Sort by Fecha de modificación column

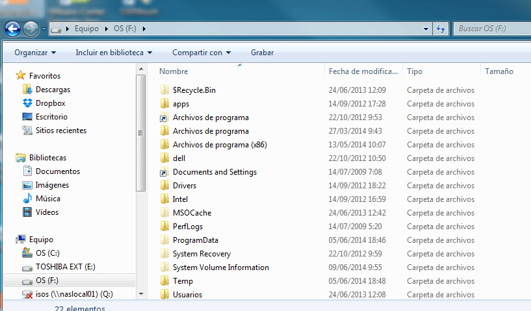click(363, 71)
